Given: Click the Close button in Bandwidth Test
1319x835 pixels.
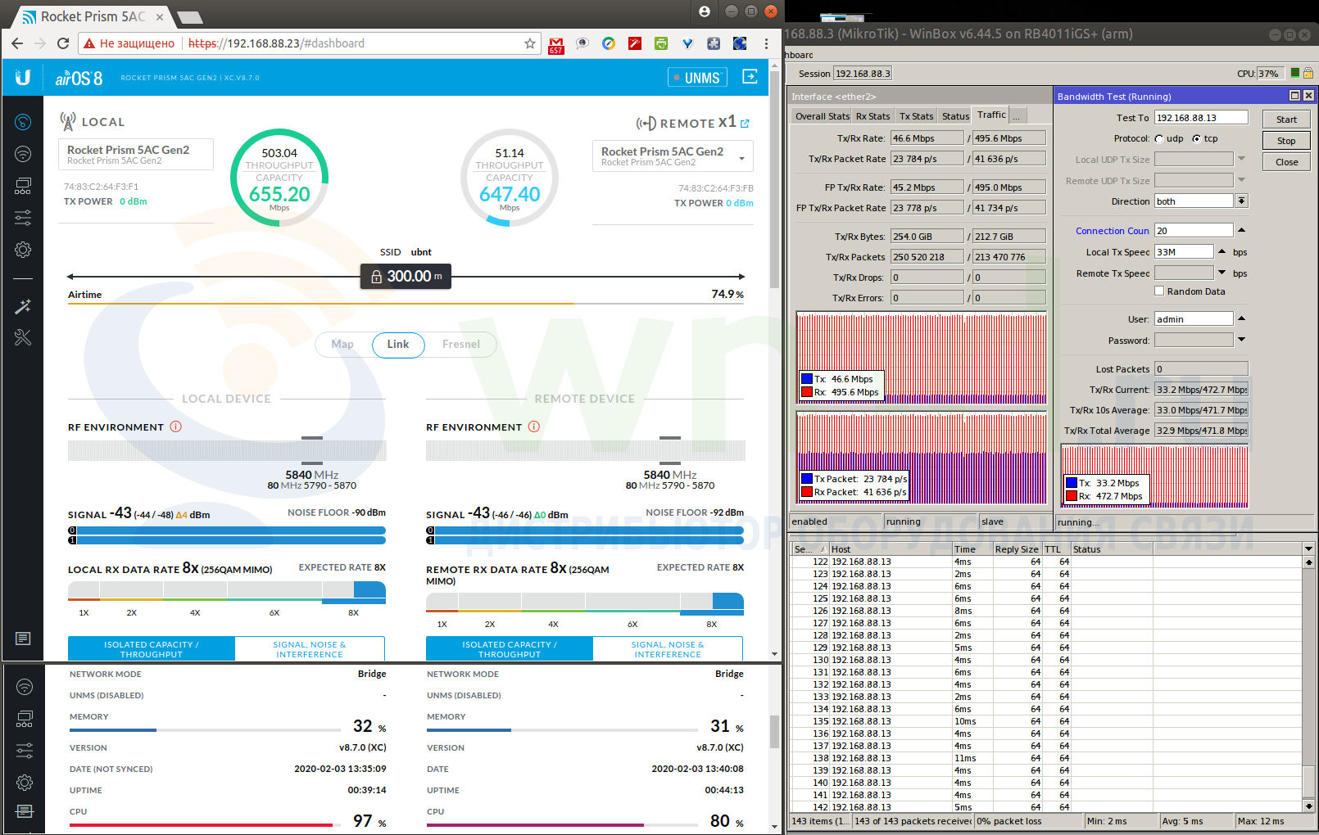Looking at the screenshot, I should 1286,162.
